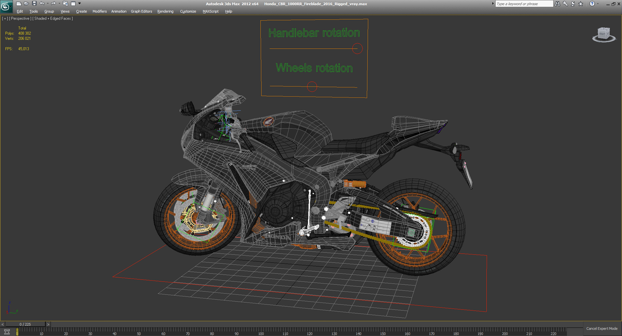Open the Group menu
Screen dimensions: 622x336
click(x=49, y=11)
